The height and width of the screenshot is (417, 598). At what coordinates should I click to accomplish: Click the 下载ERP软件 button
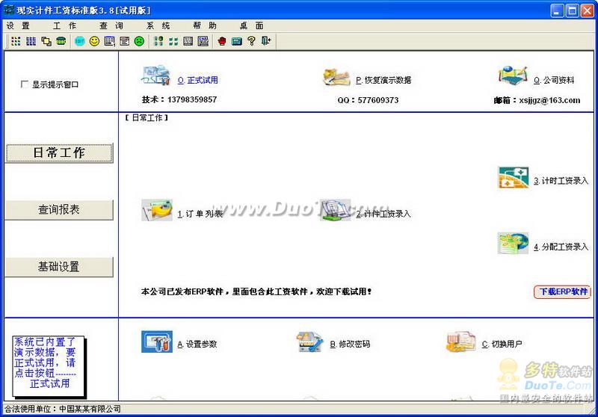[x=563, y=292]
